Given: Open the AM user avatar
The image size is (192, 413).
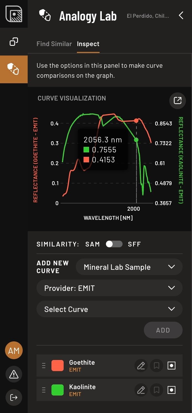Looking at the screenshot, I should pyautogui.click(x=14, y=351).
